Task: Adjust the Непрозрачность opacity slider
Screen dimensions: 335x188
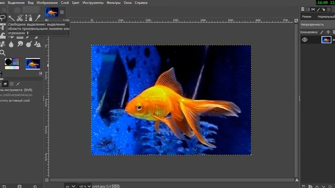Action: [x=318, y=25]
